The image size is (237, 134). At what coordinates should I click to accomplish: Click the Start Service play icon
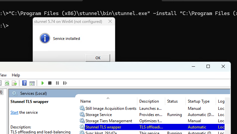42,83
